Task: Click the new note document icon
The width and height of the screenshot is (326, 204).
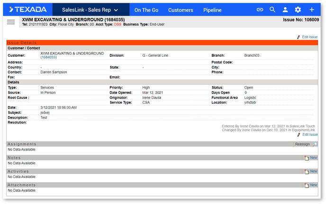Action: tap(307, 158)
